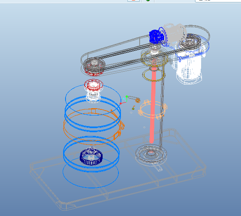The image size is (241, 216).
Task: Pick the light-orange bolted collar around the shaft
Action: tap(153, 109)
